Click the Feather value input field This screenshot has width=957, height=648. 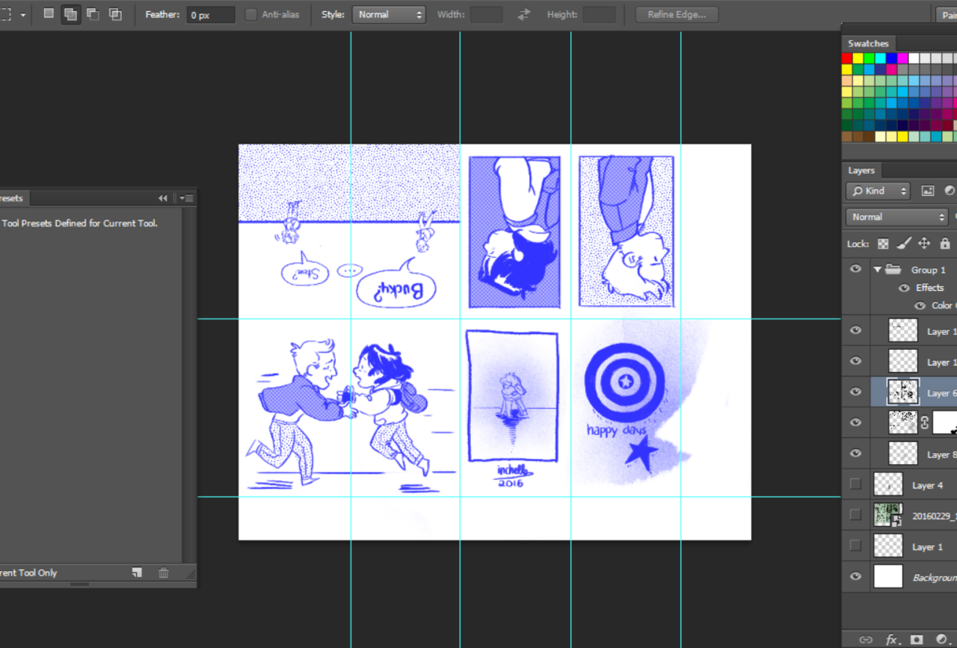click(x=210, y=15)
